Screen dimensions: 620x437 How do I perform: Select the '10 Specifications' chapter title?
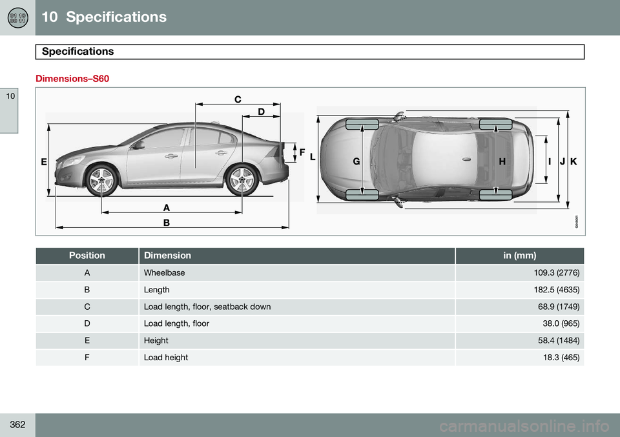(x=104, y=17)
